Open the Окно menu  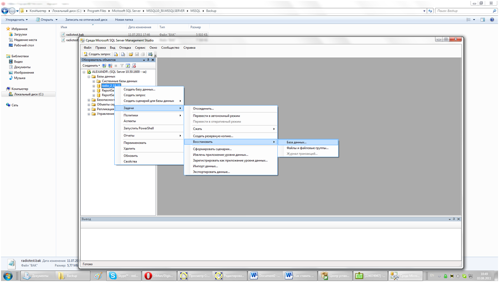[153, 48]
